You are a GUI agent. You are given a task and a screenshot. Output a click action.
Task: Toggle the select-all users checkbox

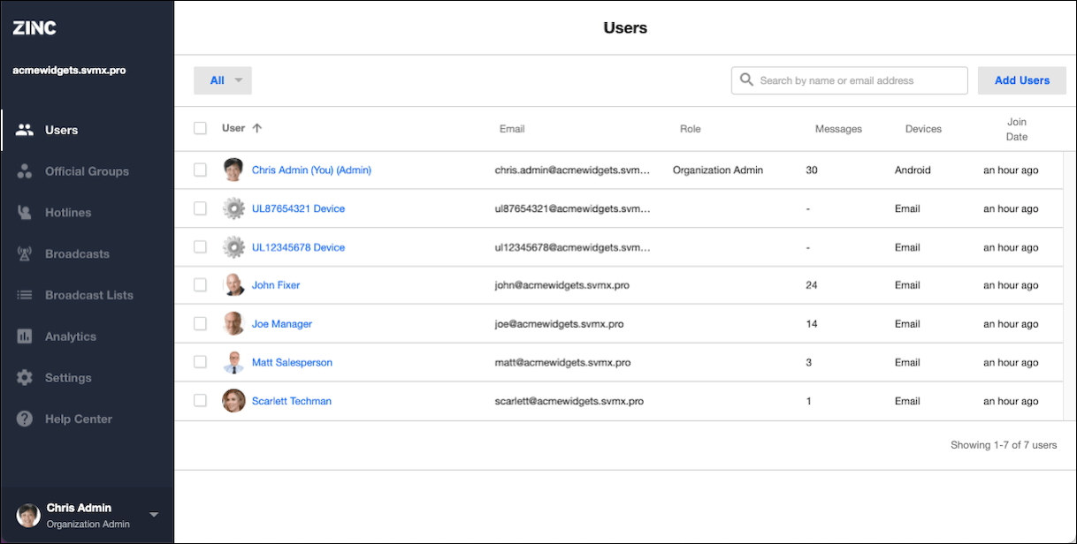pos(200,128)
